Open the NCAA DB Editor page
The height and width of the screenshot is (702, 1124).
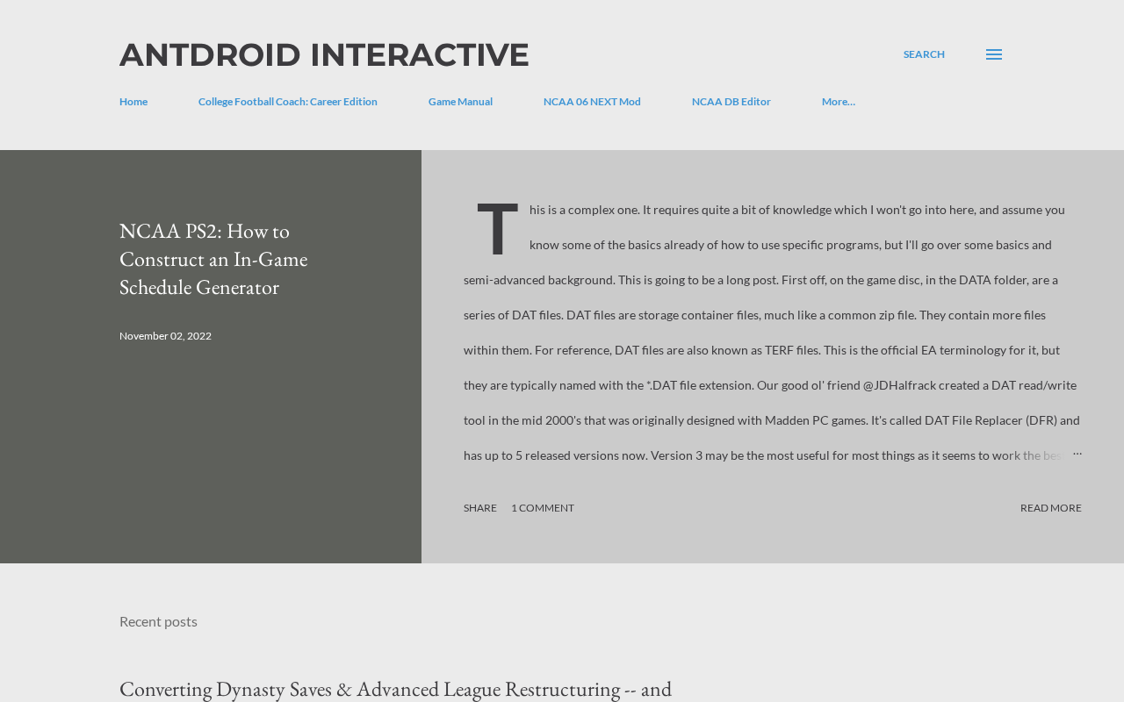pos(731,102)
